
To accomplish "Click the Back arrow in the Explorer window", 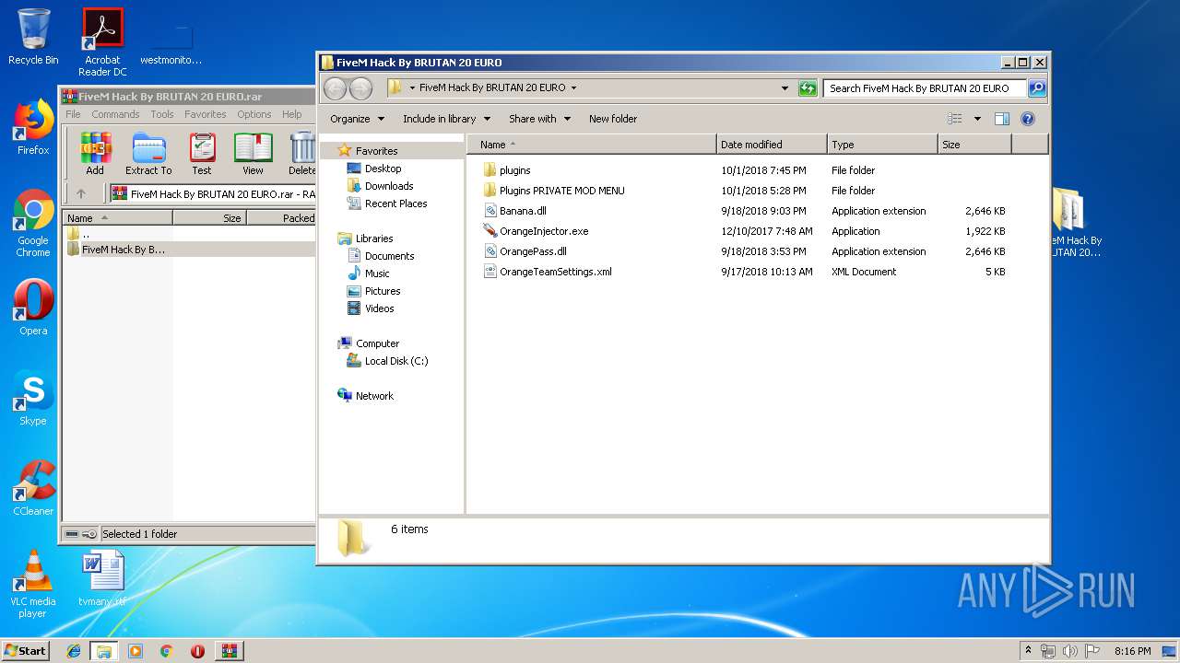I will [336, 88].
